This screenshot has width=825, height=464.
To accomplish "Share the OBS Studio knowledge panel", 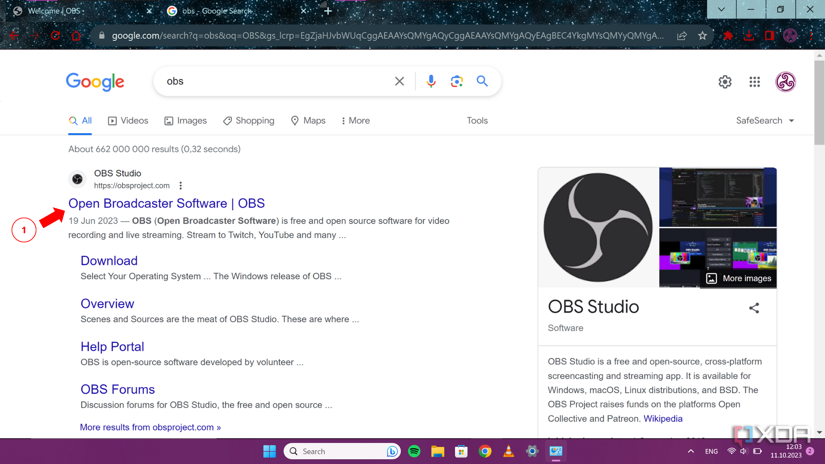I will coord(754,308).
